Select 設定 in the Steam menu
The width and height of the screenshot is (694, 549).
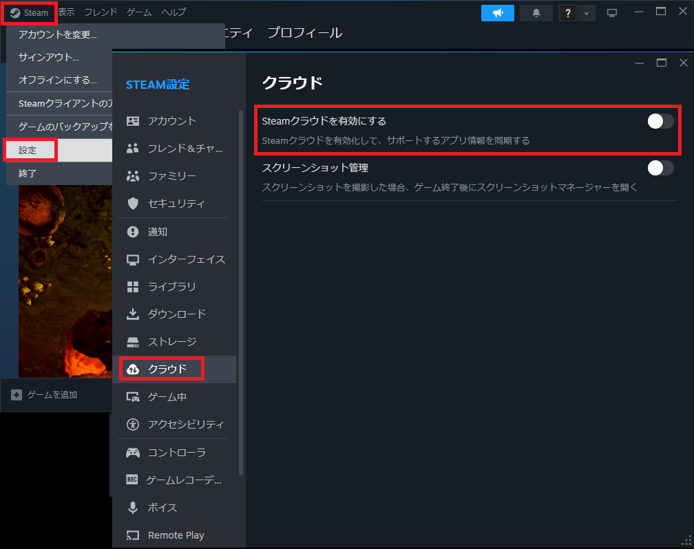tap(59, 151)
